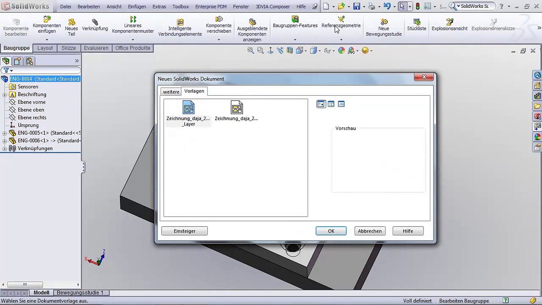Click the undo icon in top toolbar
This screenshot has width=542, height=305.
click(387, 6)
